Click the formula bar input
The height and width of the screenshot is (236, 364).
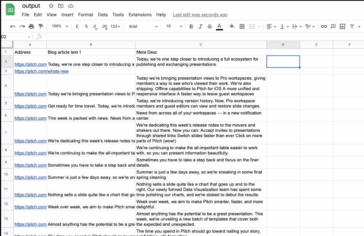204,37
